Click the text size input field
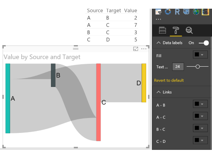Screen dimensions: 212x159 [x=178, y=67]
